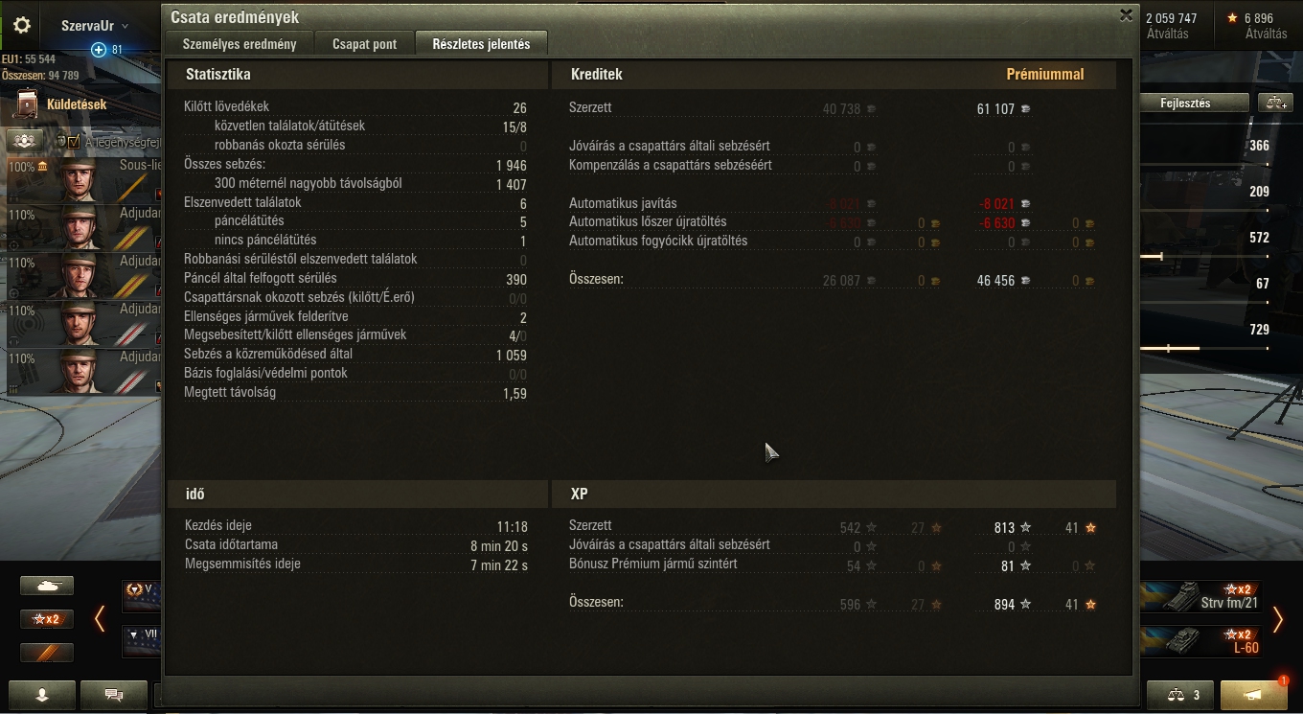The image size is (1303, 714).
Task: Open the chat channels icon
Action: (x=114, y=695)
